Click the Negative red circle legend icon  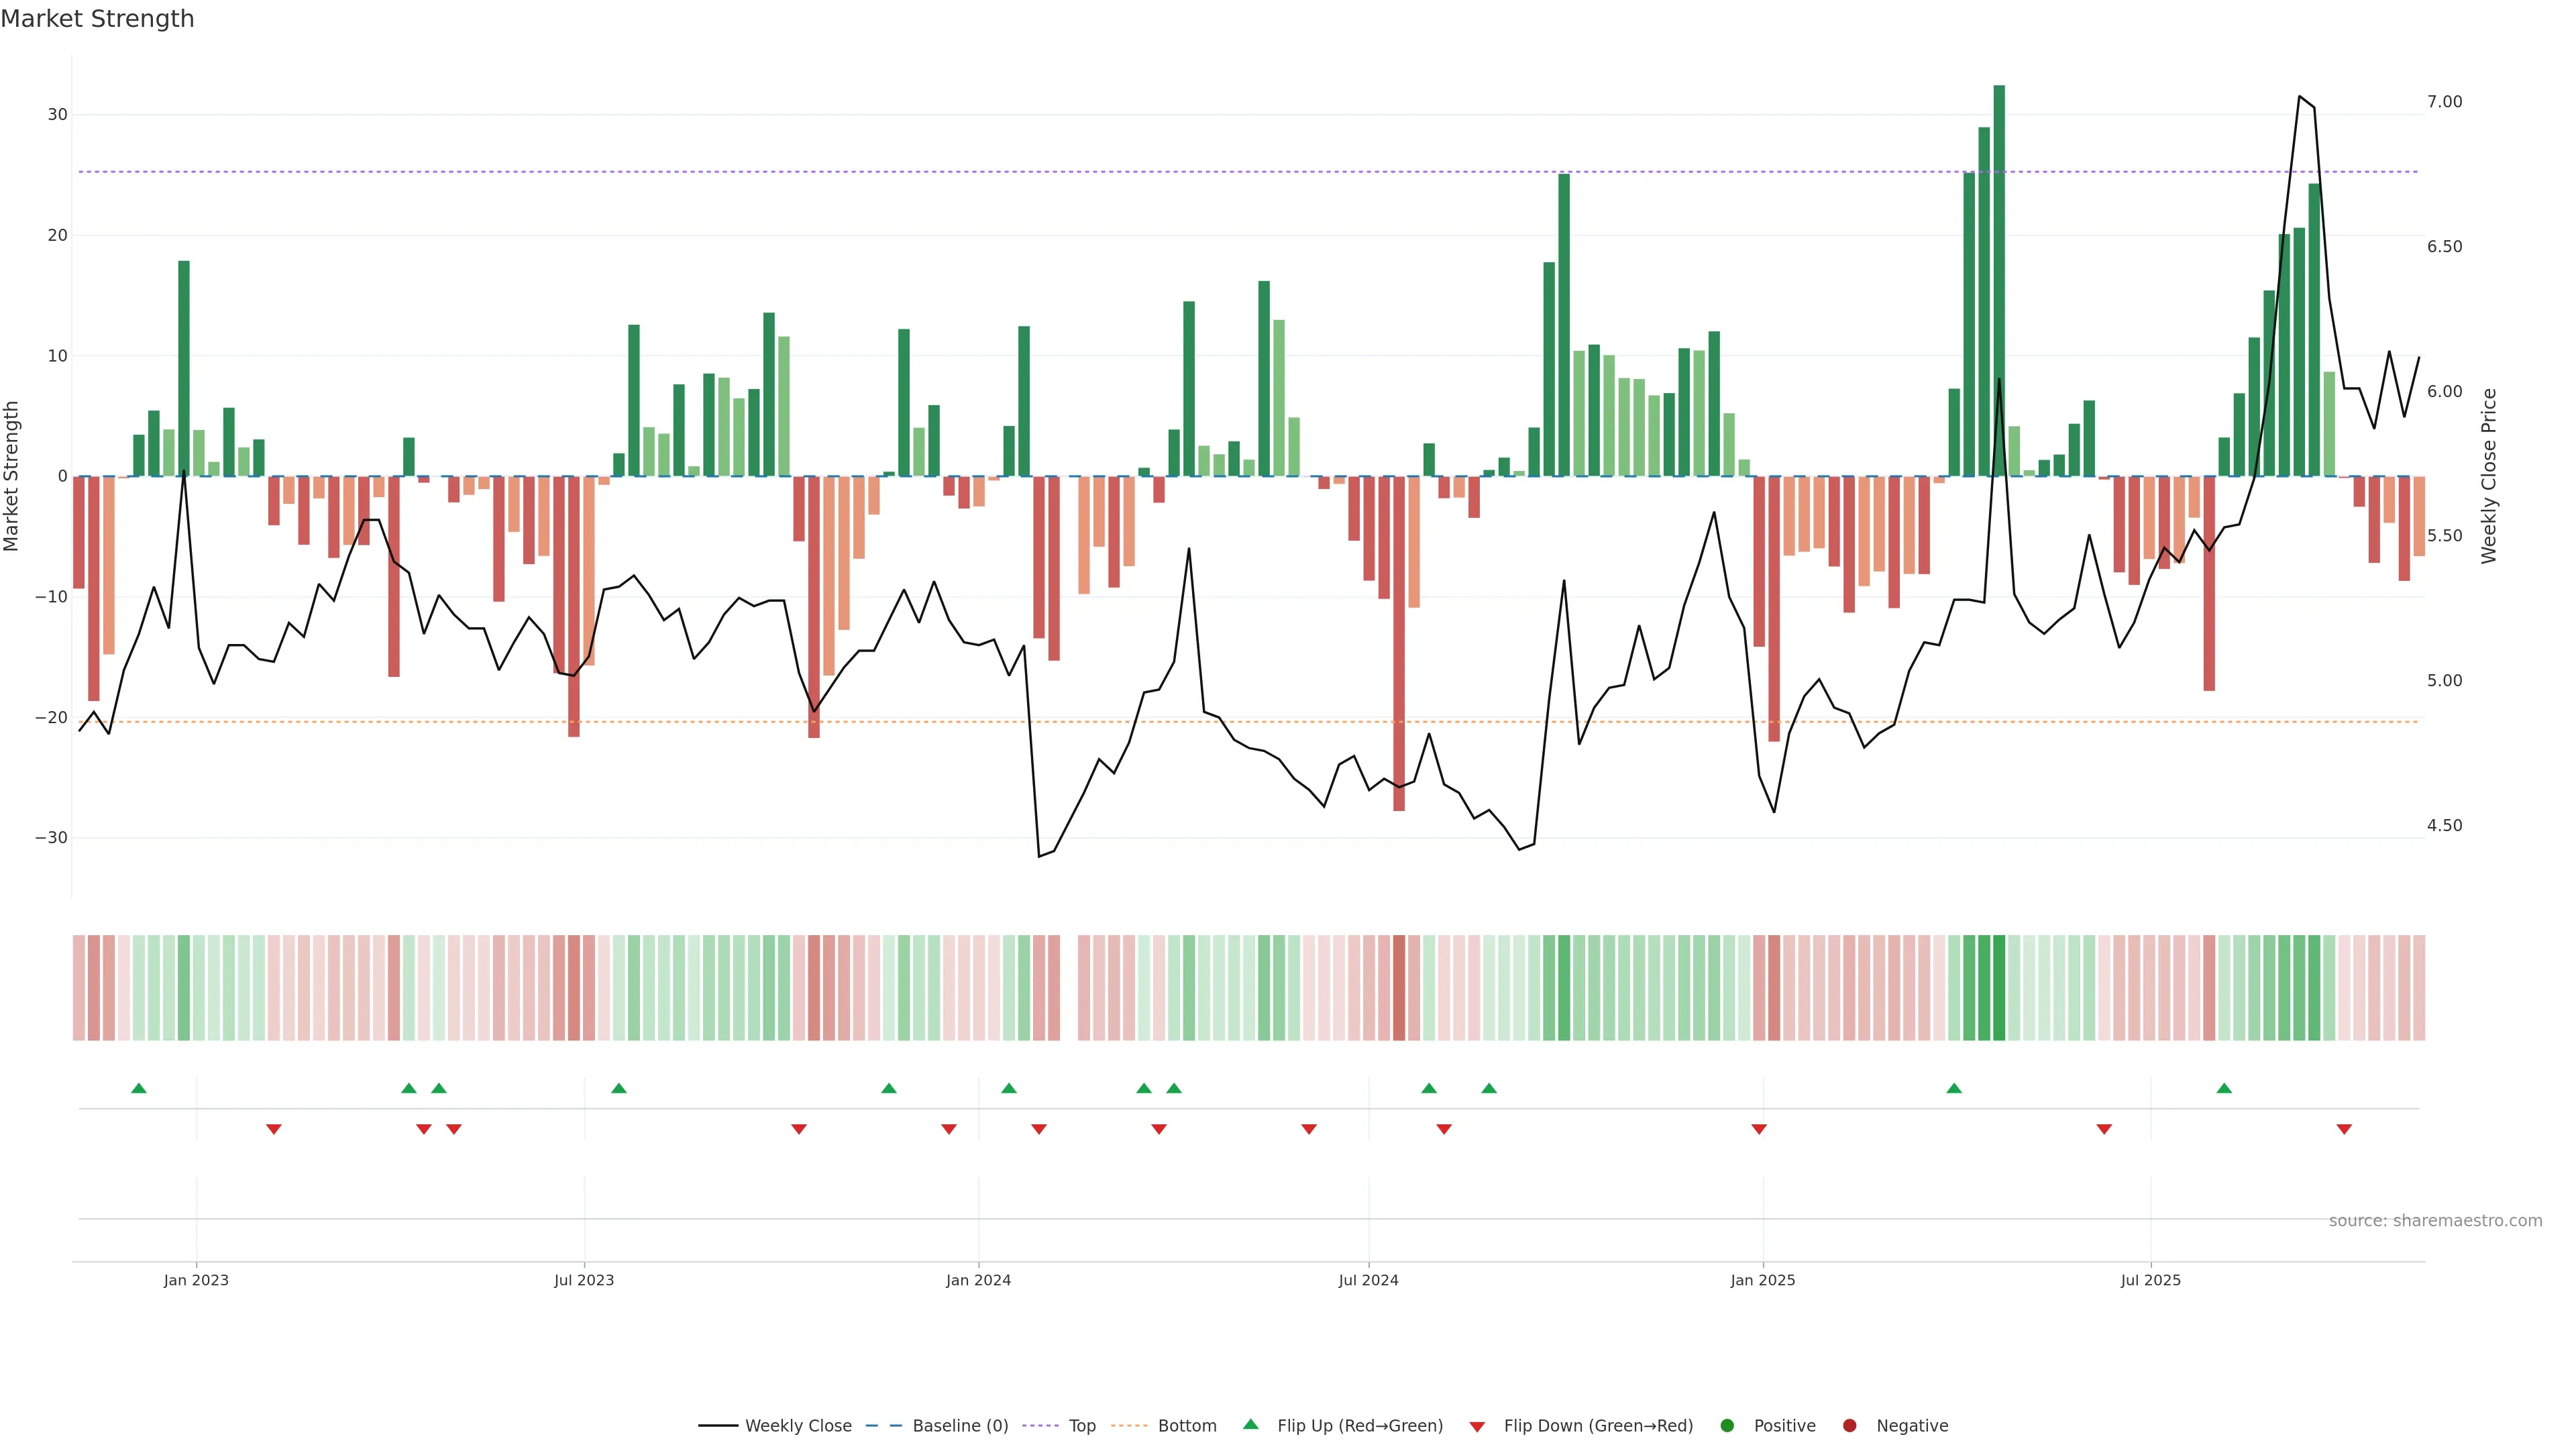pyautogui.click(x=1849, y=1426)
